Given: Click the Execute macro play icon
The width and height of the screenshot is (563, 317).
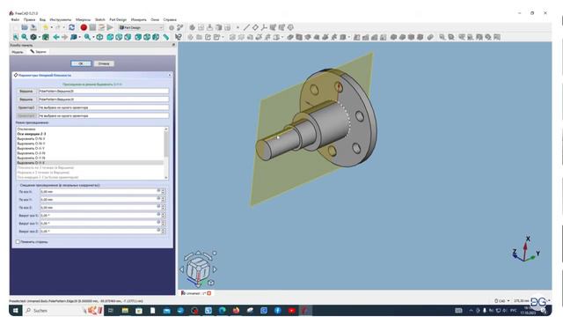Looking at the screenshot, I should click(110, 27).
